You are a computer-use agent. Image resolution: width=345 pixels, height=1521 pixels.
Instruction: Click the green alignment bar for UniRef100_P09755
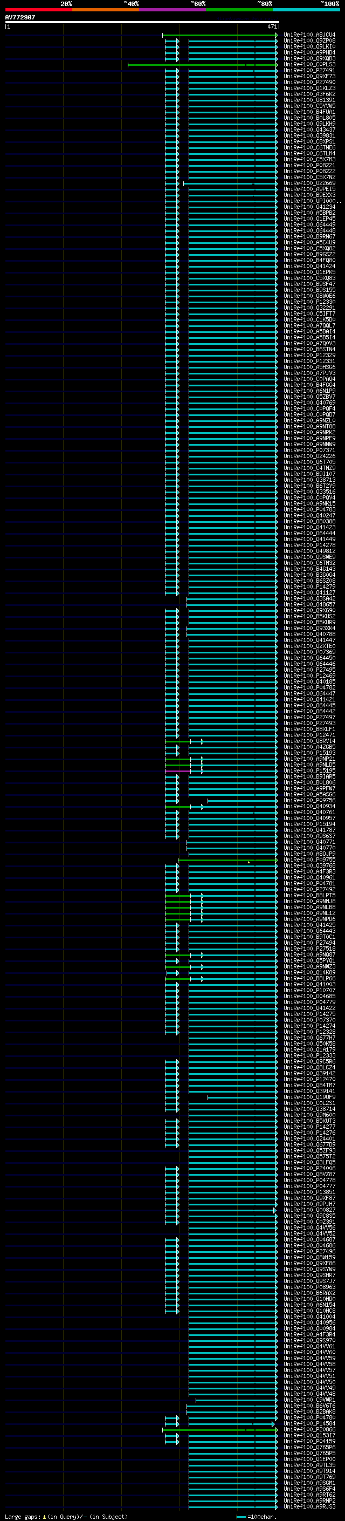pos(227,860)
